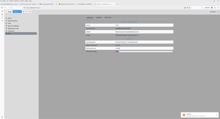Open the bookmarks star sidebar icon
The image size is (220, 119).
click(x=2, y=21)
